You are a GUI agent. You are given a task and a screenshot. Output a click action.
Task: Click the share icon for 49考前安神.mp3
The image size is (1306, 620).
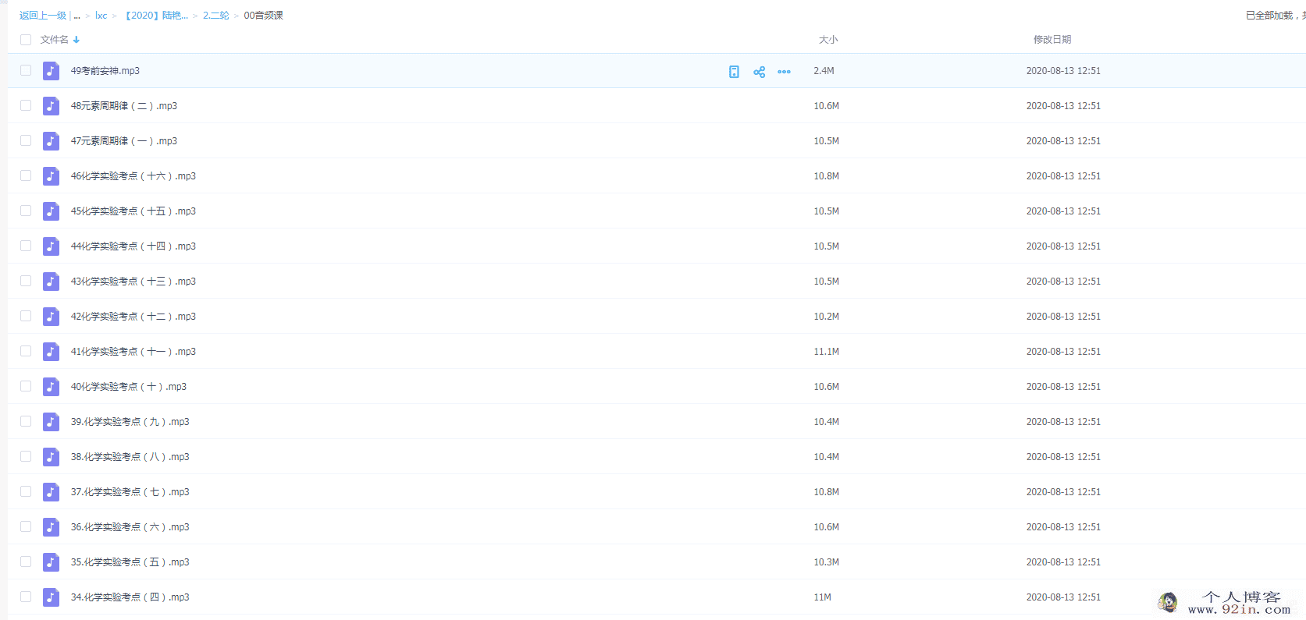[759, 72]
